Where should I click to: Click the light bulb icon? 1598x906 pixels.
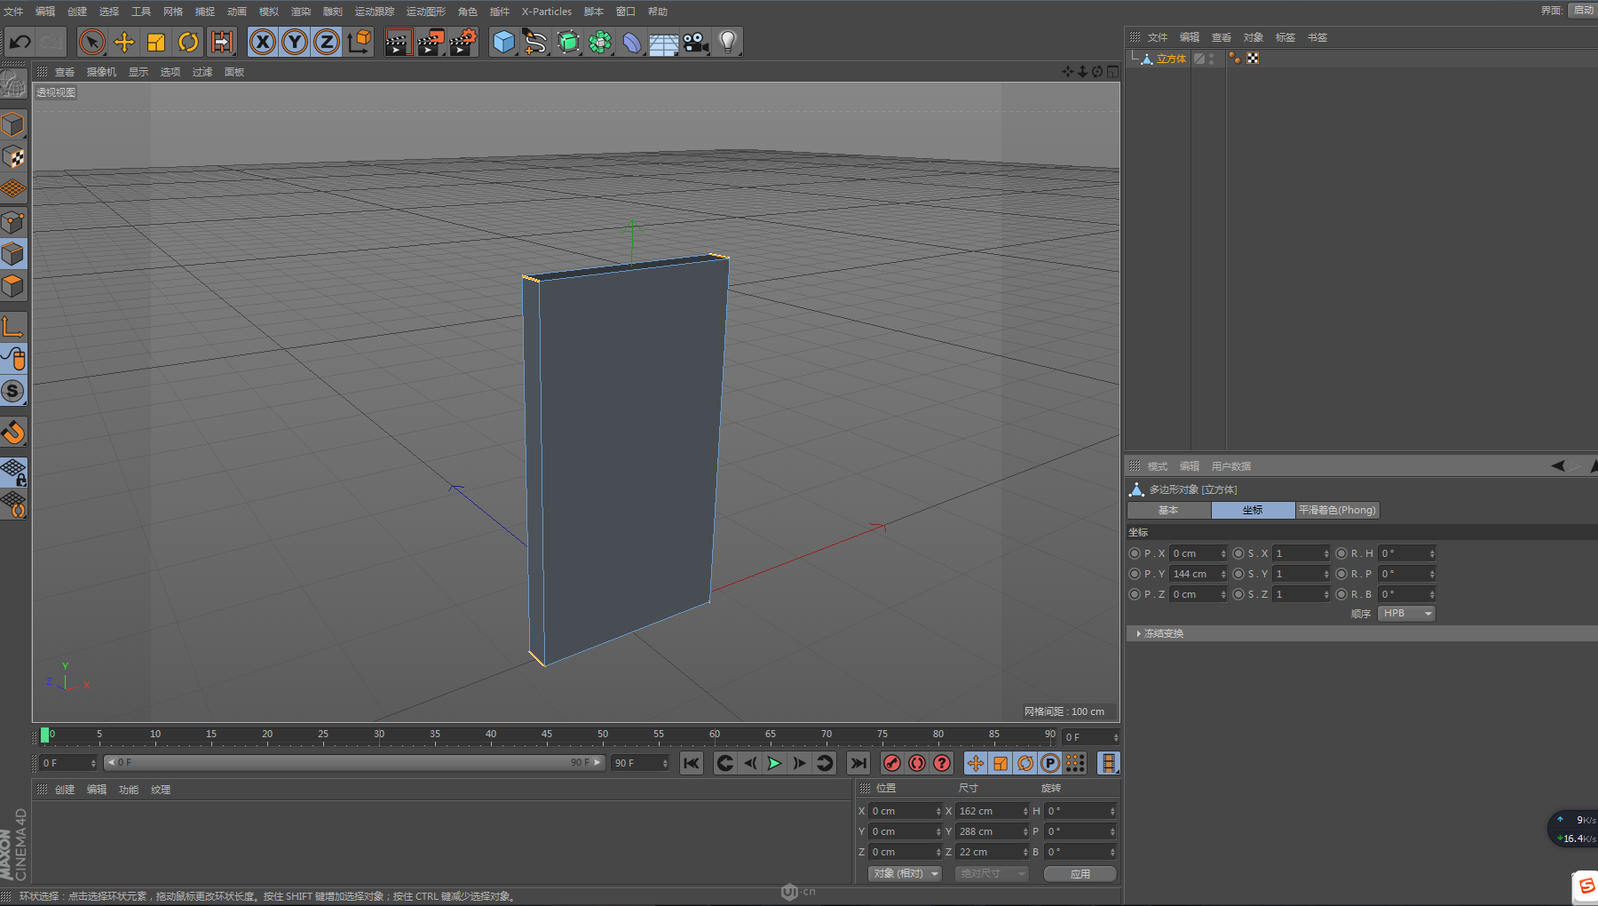click(x=728, y=42)
